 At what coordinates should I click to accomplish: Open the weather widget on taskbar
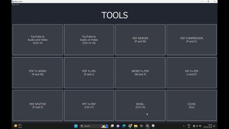coord(18,126)
